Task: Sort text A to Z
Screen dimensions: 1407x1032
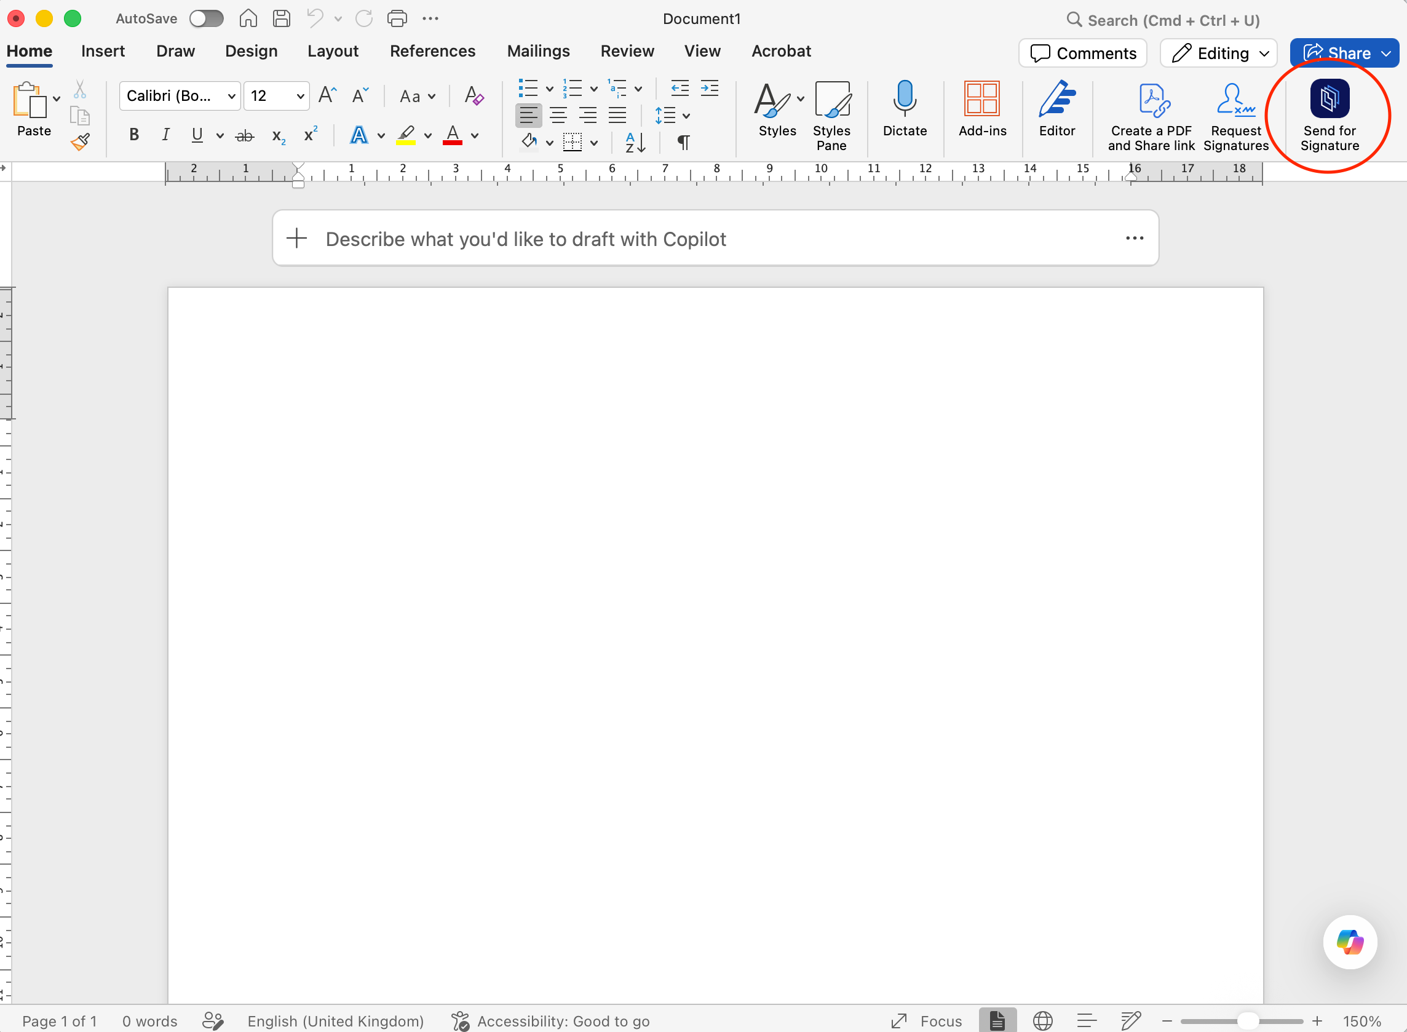Action: coord(635,143)
